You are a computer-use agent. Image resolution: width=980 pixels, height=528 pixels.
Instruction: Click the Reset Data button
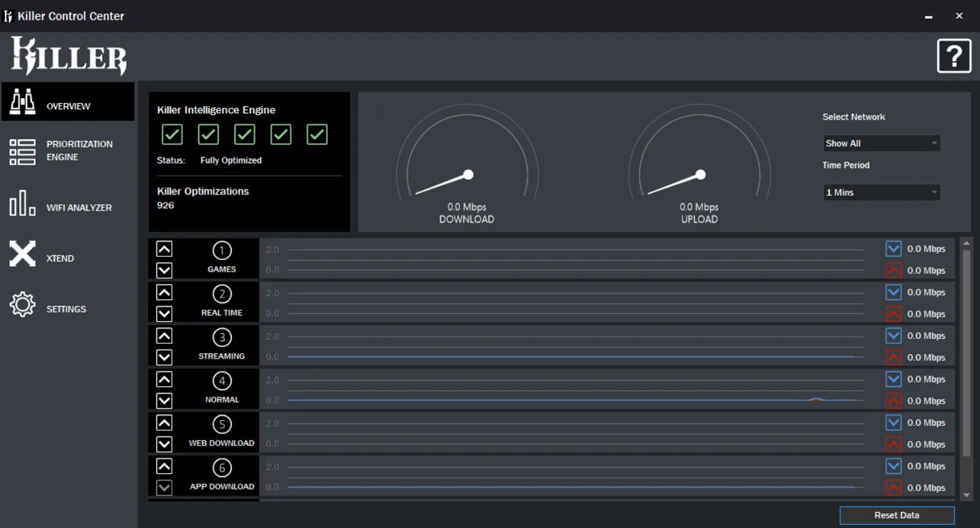897,515
